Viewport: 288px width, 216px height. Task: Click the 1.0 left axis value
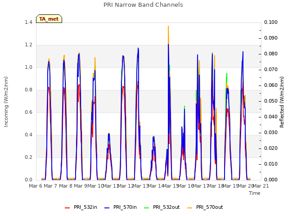[28, 67]
